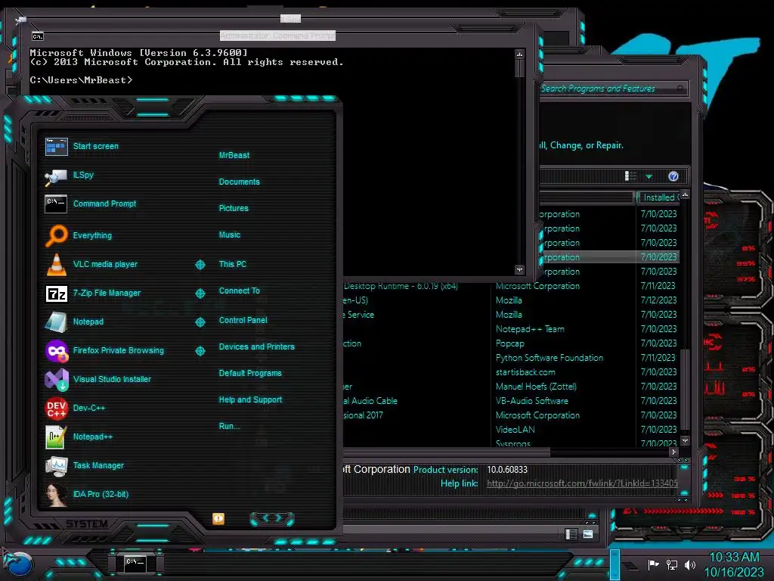Open Help and Support
The image size is (774, 581).
250,399
